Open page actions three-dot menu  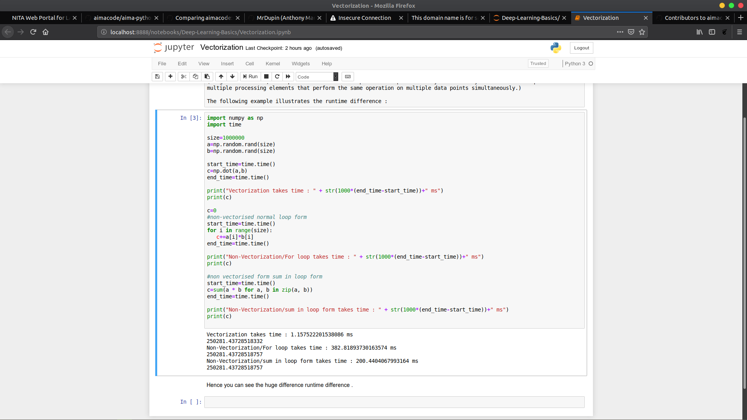coord(620,32)
